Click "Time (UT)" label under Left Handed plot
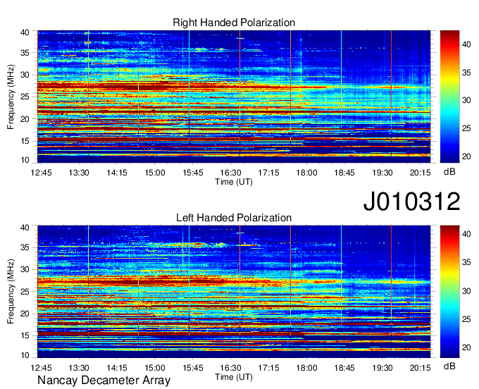479x389 pixels. coord(234,377)
